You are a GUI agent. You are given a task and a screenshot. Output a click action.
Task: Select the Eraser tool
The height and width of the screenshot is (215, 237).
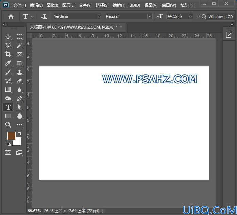(20, 81)
